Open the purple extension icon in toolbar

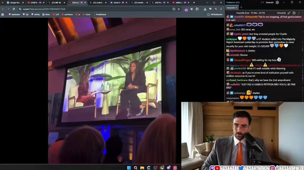coord(186,9)
